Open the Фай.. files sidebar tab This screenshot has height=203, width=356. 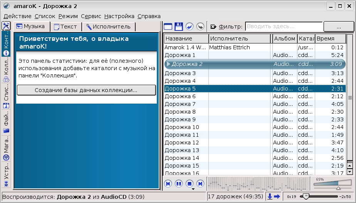click(6, 122)
